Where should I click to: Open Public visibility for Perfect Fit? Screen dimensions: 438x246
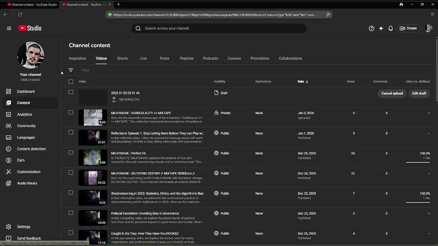click(222, 153)
